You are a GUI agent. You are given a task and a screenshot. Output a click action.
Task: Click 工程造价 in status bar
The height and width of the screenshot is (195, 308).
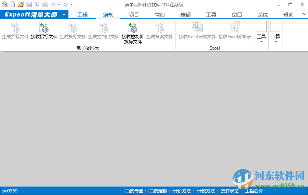(255, 191)
